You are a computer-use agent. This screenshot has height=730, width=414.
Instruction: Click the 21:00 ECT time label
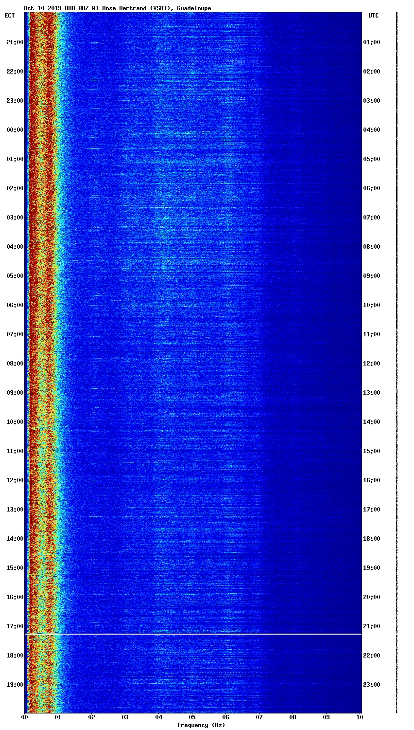coord(15,42)
